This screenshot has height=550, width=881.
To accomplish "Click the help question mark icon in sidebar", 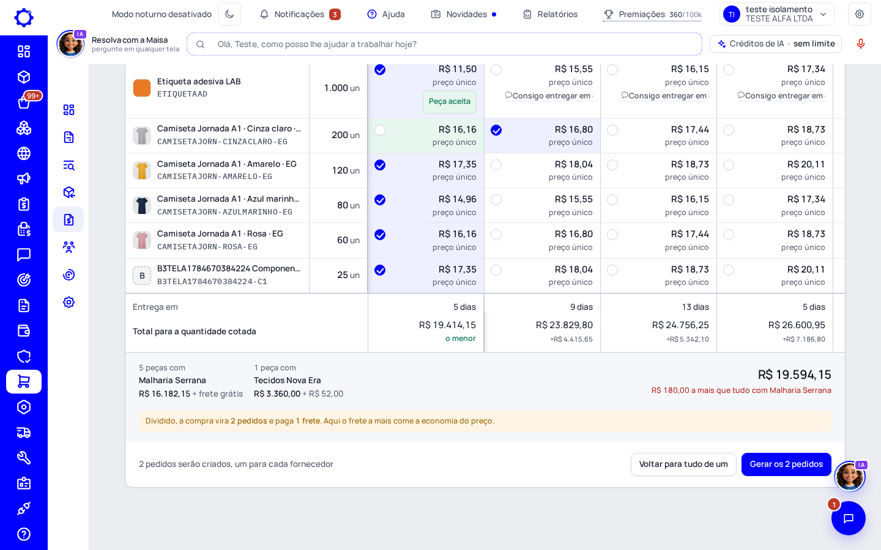I will 24,534.
